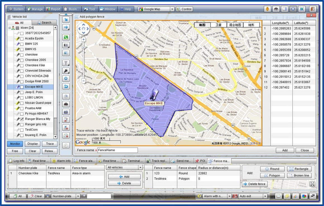This screenshot has height=206, width=324.
Task: Click the globe fullscreen map icon
Action: coord(302,9)
